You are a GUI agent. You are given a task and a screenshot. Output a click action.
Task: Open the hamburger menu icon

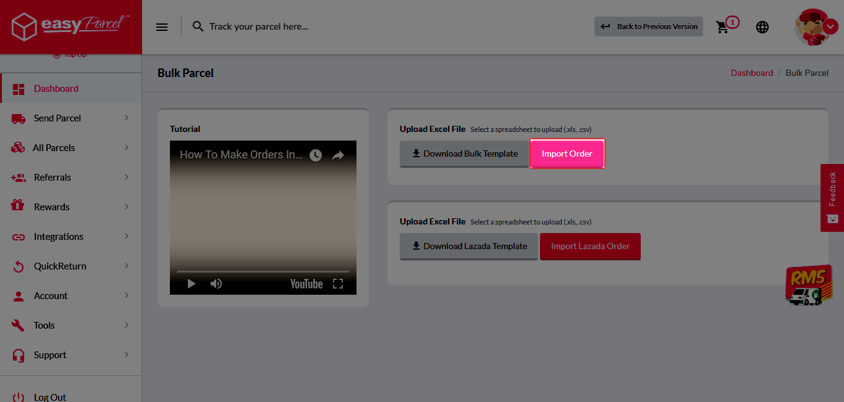point(162,27)
